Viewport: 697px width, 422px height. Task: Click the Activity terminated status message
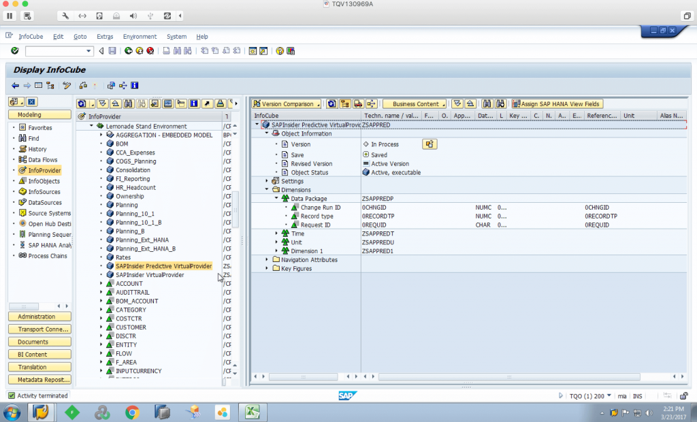click(x=43, y=395)
